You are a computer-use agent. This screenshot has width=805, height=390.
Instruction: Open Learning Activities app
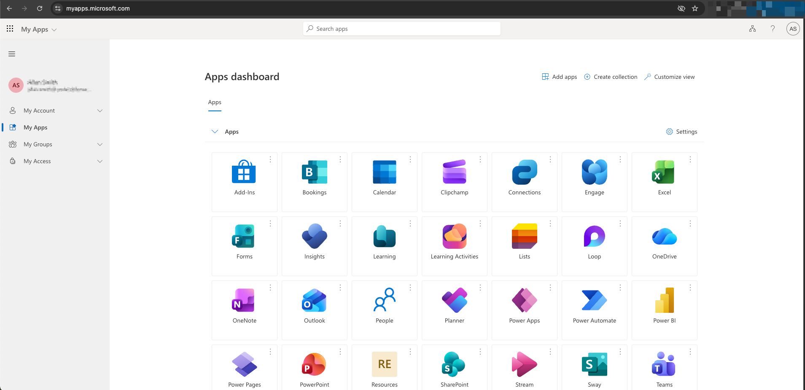coord(454,246)
